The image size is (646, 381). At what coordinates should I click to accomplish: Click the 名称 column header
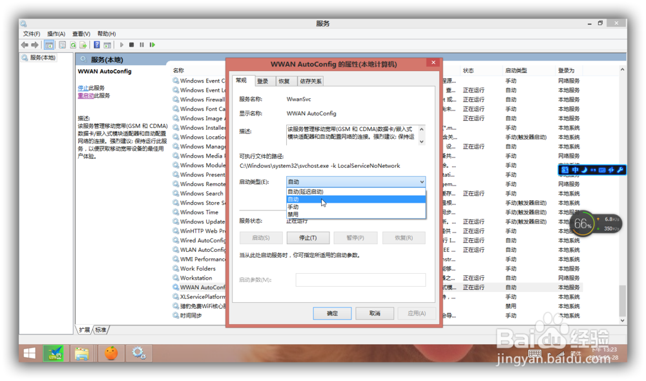tap(178, 70)
